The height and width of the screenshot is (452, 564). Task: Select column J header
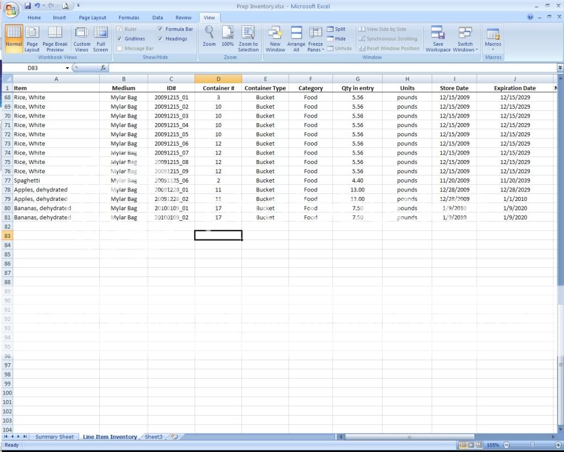pyautogui.click(x=515, y=79)
